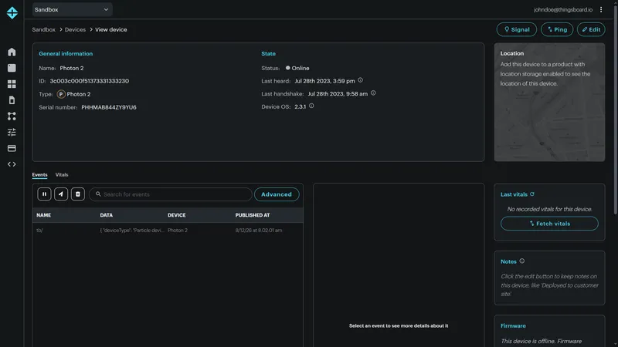Click the NAME column header

point(44,215)
